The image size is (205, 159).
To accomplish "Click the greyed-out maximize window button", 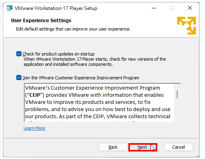I will [x=172, y=8].
